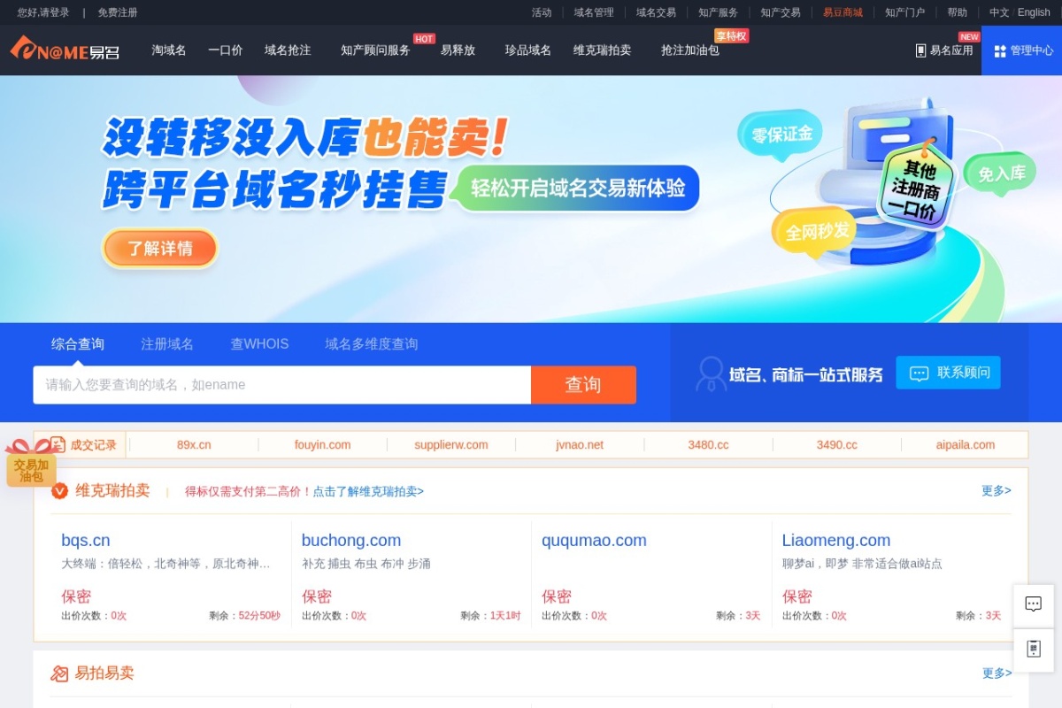Switch to the 注册域名 tab

click(167, 344)
